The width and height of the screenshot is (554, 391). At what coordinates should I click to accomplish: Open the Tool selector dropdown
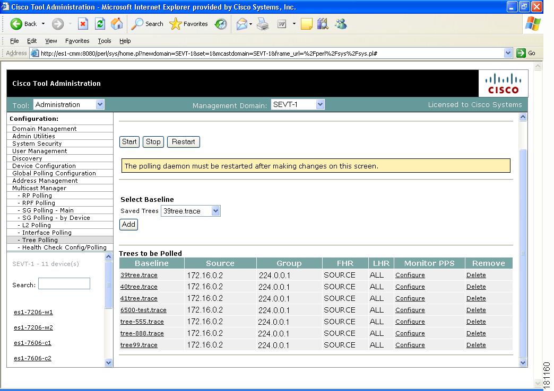100,104
